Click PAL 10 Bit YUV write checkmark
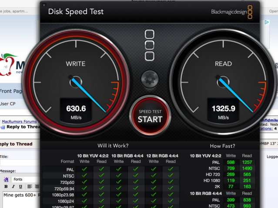 pyautogui.click(x=84, y=169)
